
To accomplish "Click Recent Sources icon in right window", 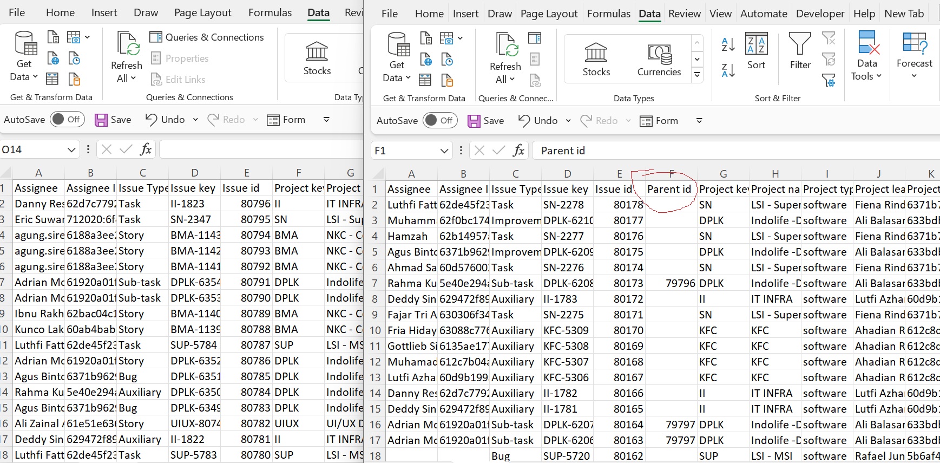I will point(447,60).
